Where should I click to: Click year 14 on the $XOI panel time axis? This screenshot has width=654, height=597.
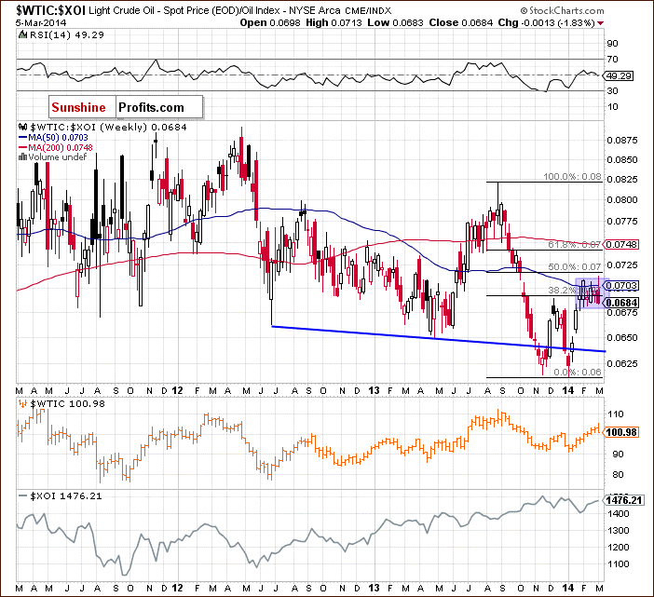tap(568, 588)
